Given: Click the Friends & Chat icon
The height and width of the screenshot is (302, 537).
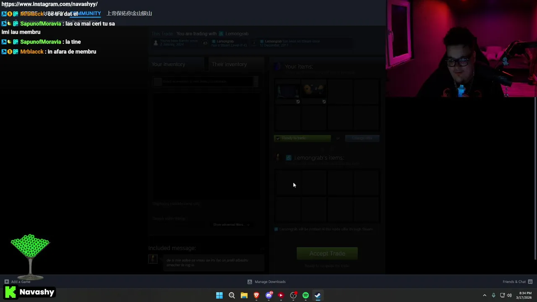Looking at the screenshot, I should pos(530,282).
